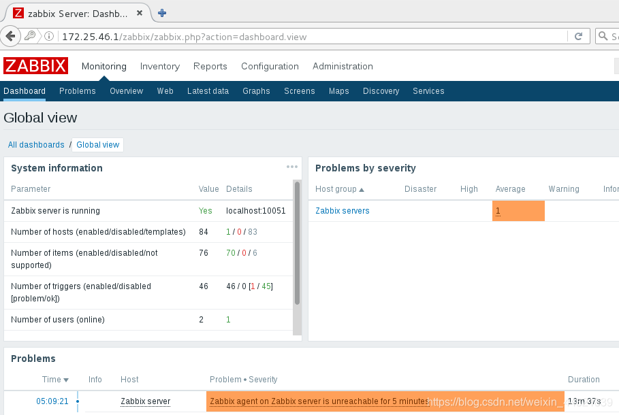The image size is (619, 415).
Task: Open a new tab with plus icon
Action: pos(162,13)
